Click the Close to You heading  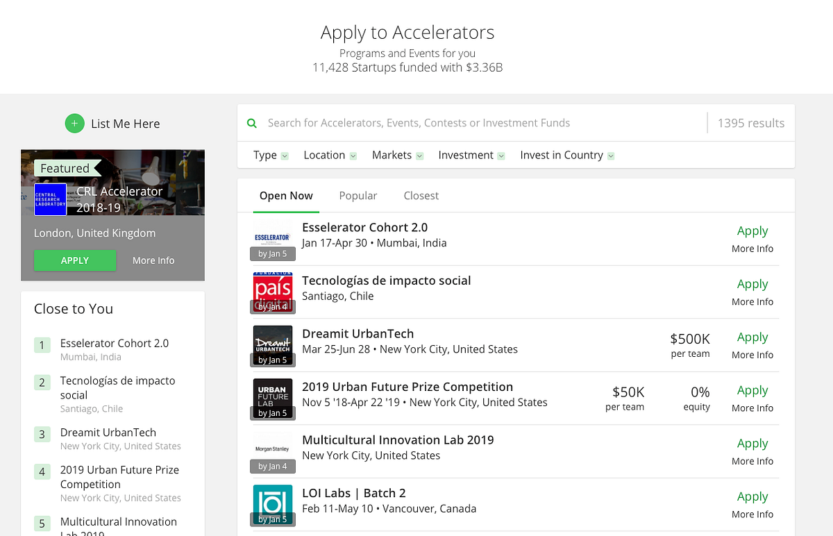(x=74, y=309)
